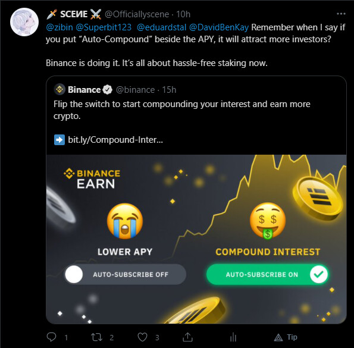The height and width of the screenshot is (348, 354).
Task: Click the Tip triangle icon
Action: tap(278, 337)
